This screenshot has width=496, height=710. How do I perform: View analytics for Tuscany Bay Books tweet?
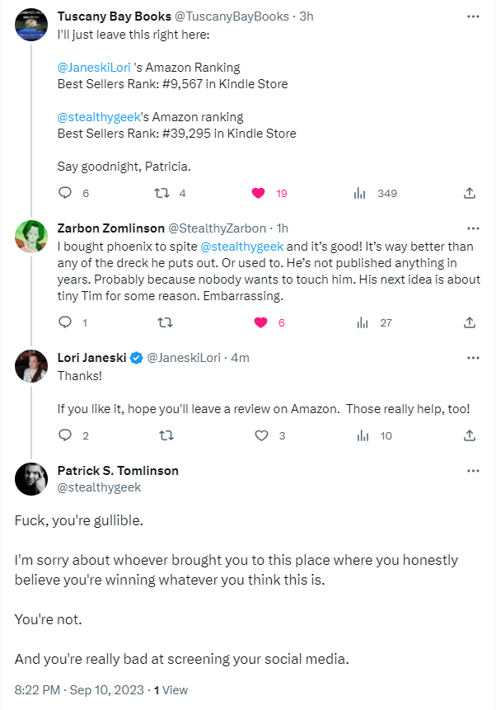[360, 193]
